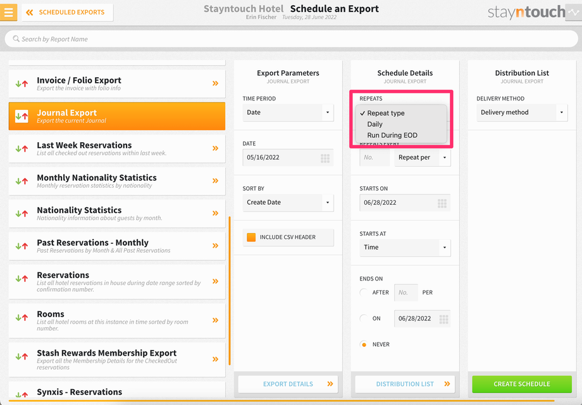
Task: Select Synxis - Reservations row
Action: [x=117, y=391]
